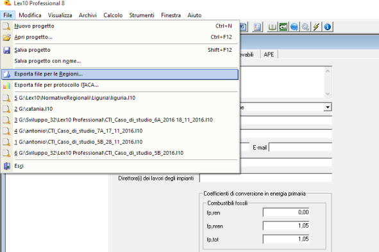Click Coefficienti di conversione in energia primaria label
This screenshot has width=379, height=252.
click(x=255, y=194)
